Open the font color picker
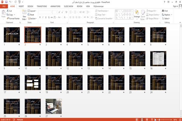 click(x=65, y=17)
